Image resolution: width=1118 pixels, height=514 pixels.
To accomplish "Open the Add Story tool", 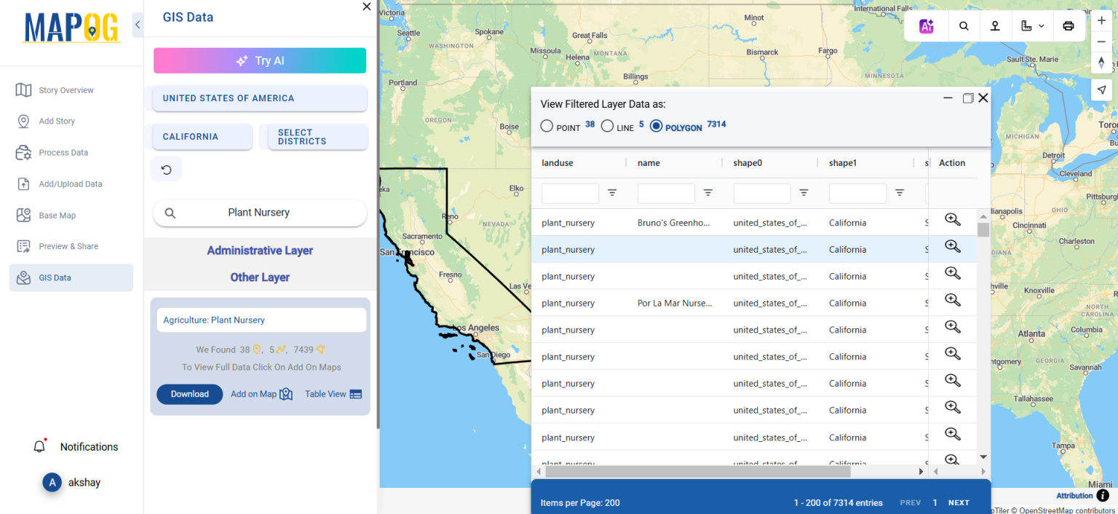I will 24,121.
